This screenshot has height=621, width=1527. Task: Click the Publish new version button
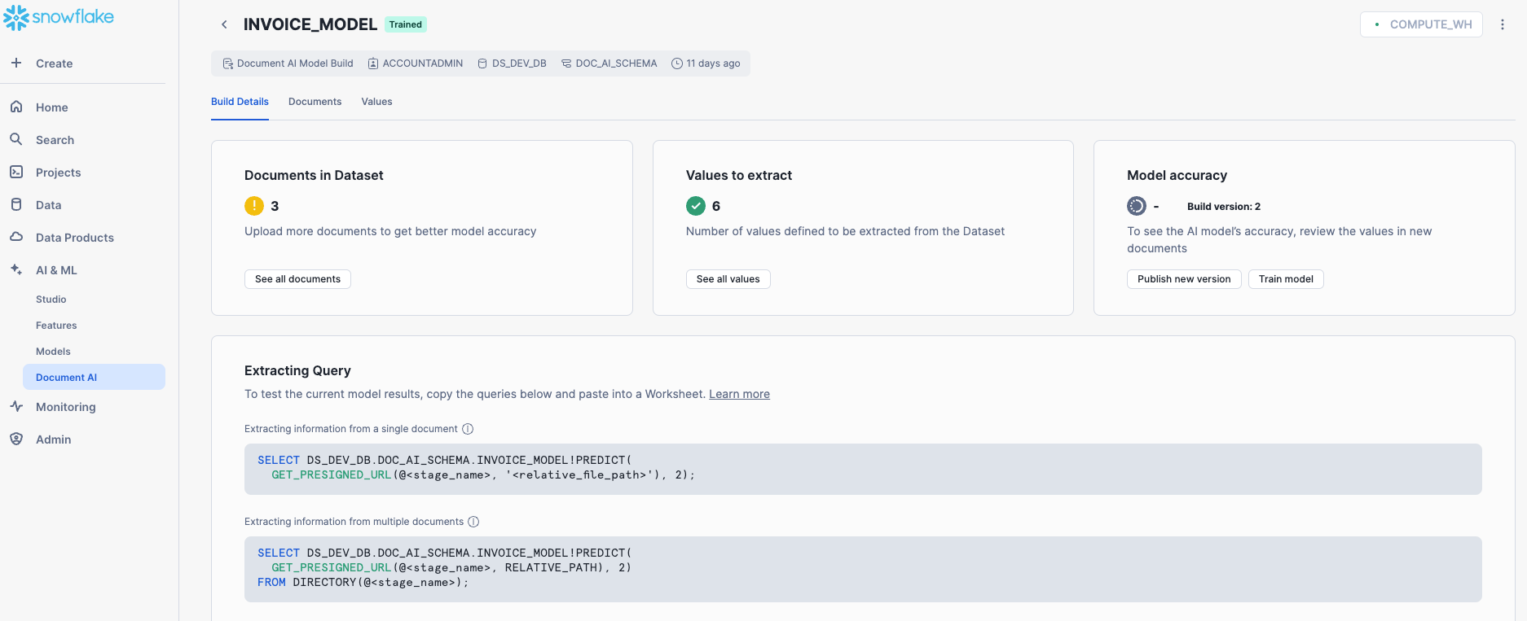pos(1184,279)
